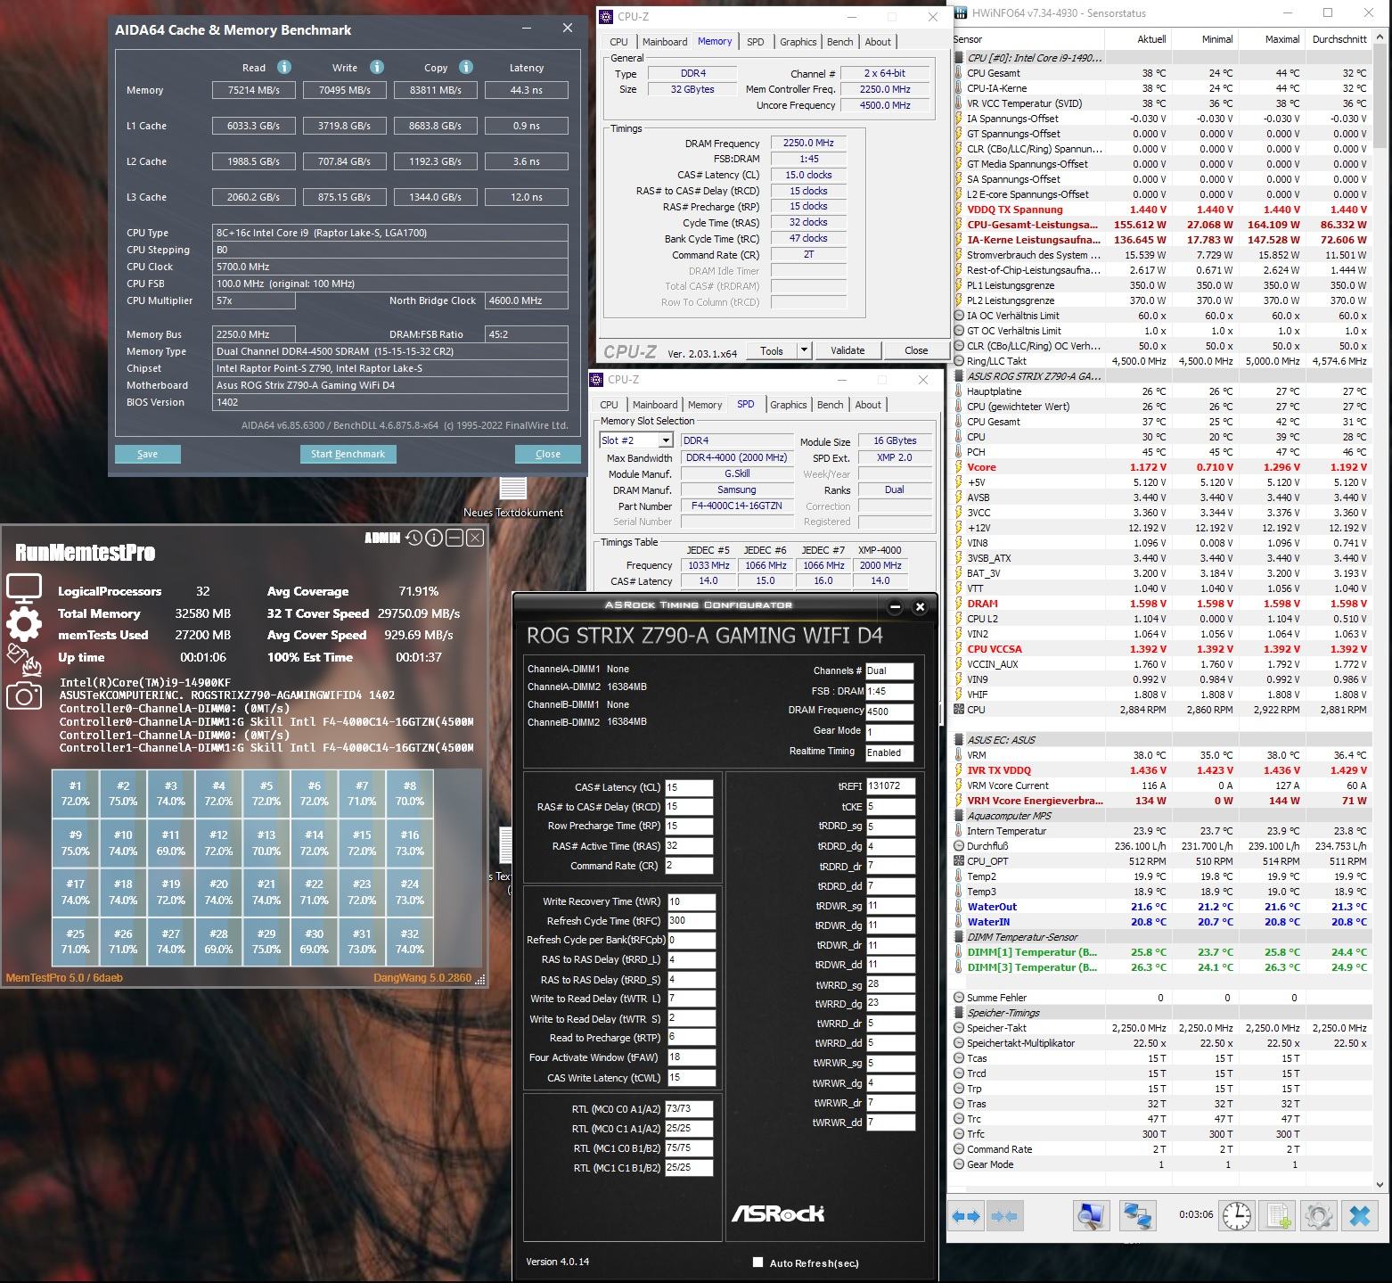
Task: Click AIDA64 Close button
Action: 548,454
